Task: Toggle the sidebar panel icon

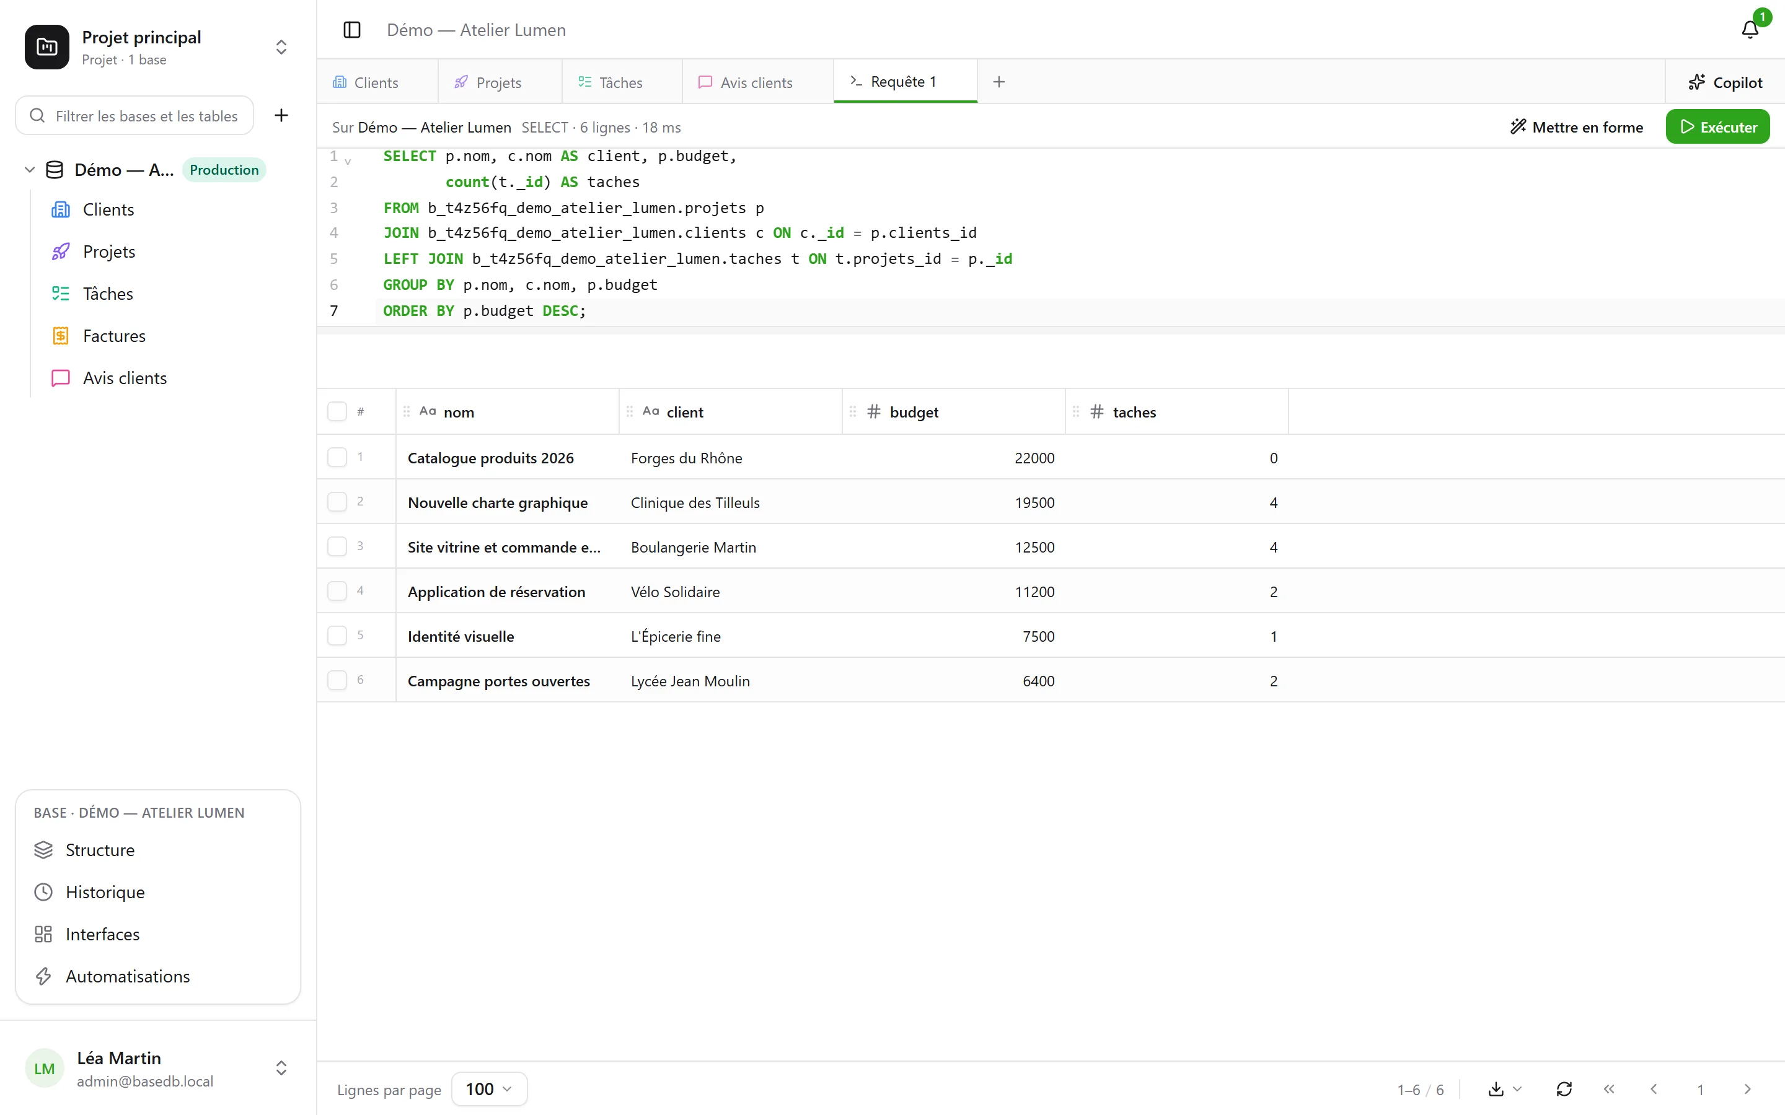Action: point(352,30)
